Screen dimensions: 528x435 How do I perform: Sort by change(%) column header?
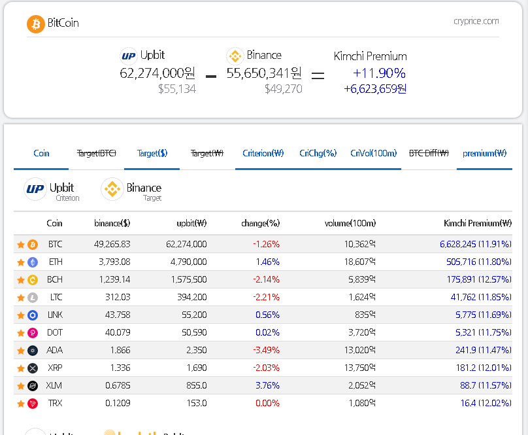coord(261,223)
